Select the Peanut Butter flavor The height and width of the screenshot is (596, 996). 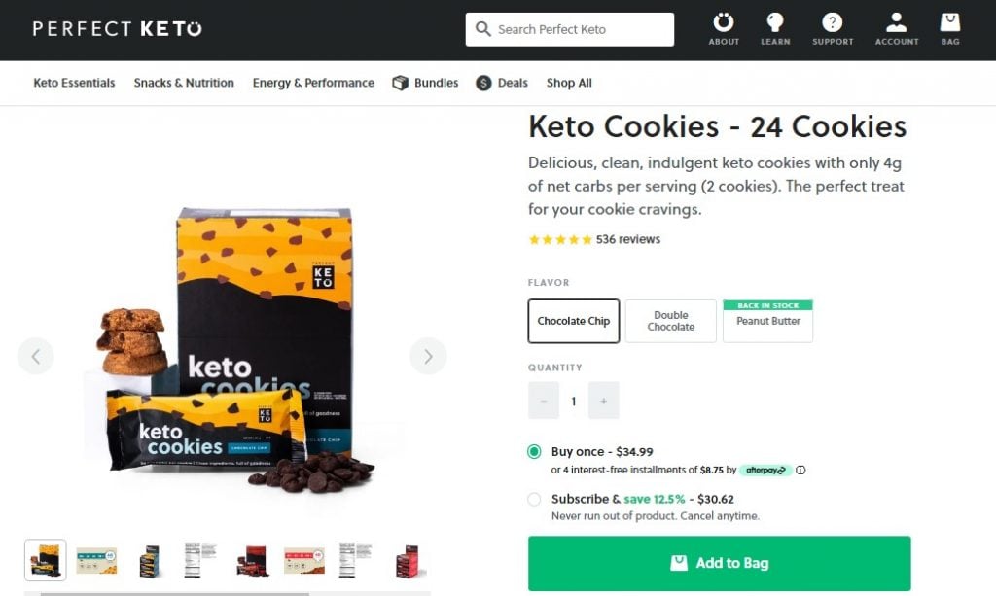click(767, 320)
